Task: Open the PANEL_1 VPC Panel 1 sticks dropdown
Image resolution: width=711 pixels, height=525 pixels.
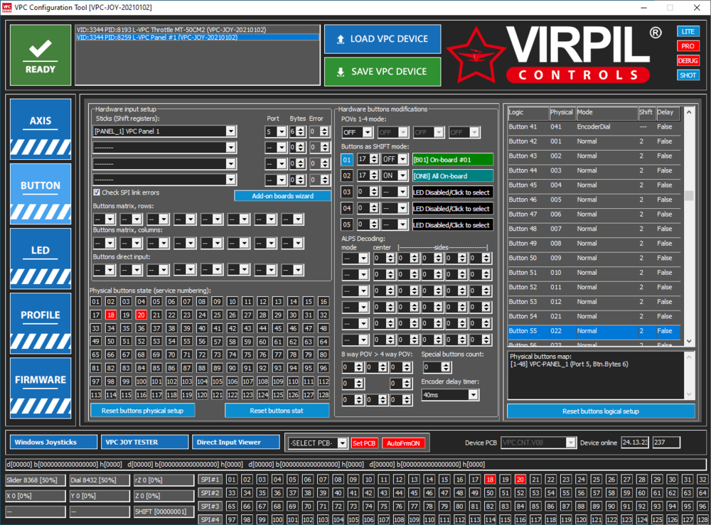Action: (164, 131)
